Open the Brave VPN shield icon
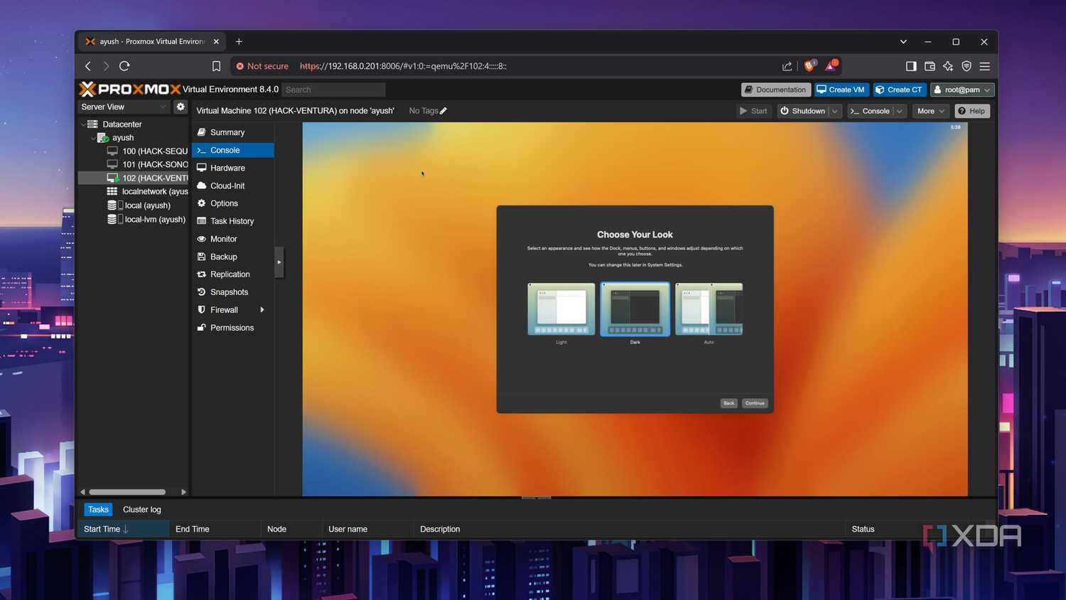This screenshot has width=1066, height=600. 967,66
